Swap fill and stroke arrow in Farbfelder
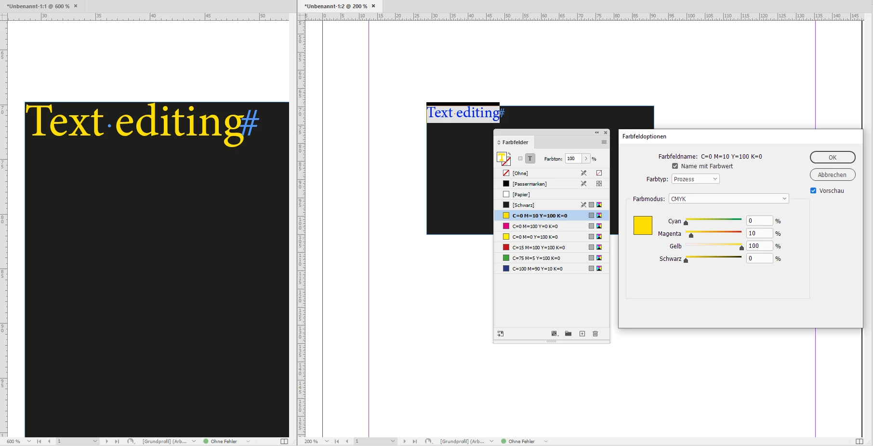The image size is (873, 446). pyautogui.click(x=509, y=154)
